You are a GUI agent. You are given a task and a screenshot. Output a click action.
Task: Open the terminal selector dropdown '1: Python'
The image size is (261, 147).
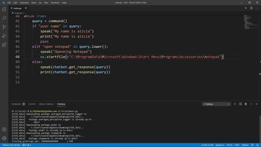click(217, 104)
